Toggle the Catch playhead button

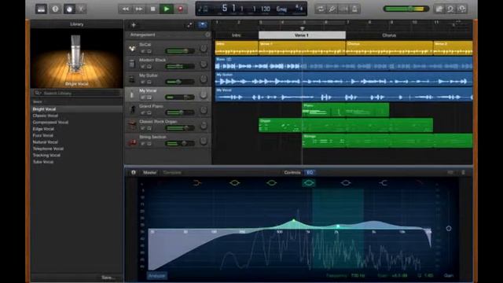(203, 25)
